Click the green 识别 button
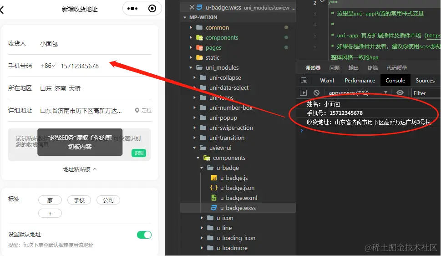 139,153
